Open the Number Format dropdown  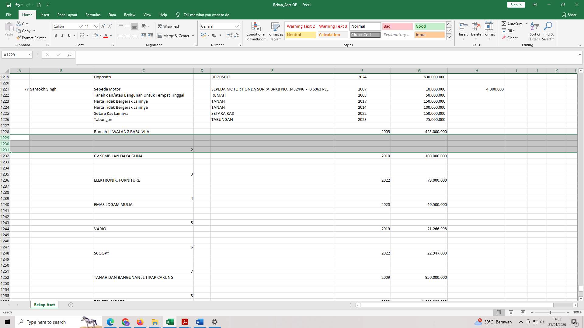[x=237, y=26]
